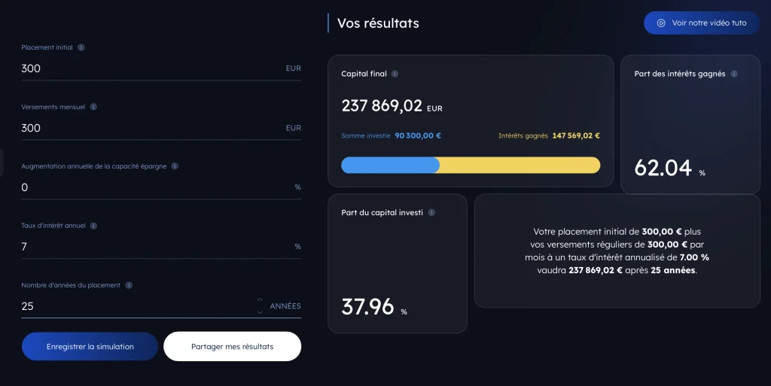The width and height of the screenshot is (771, 386).
Task: Click the Capital final value 237 869,02
Action: [382, 105]
